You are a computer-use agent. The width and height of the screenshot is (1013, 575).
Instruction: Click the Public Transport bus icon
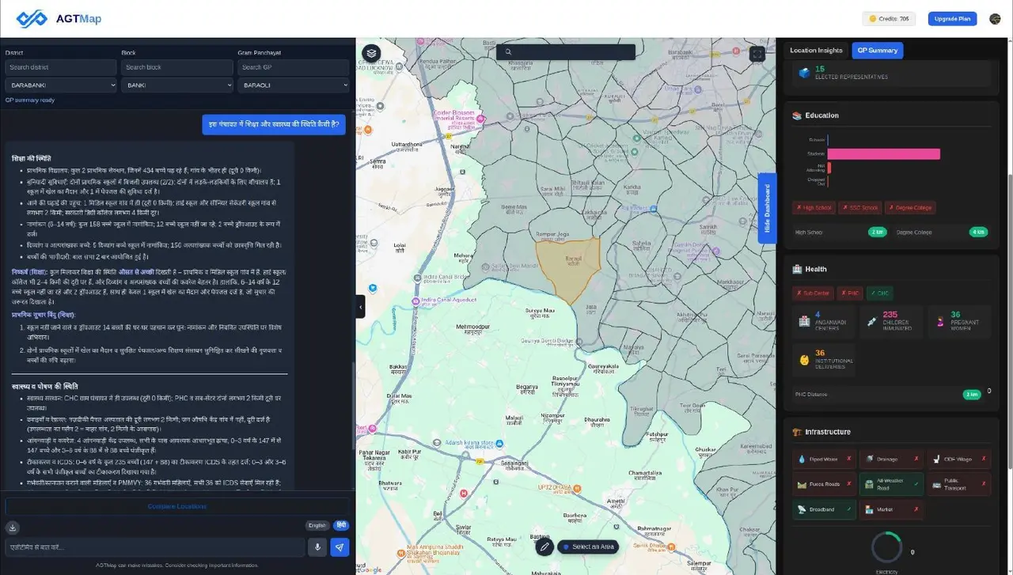pyautogui.click(x=935, y=484)
